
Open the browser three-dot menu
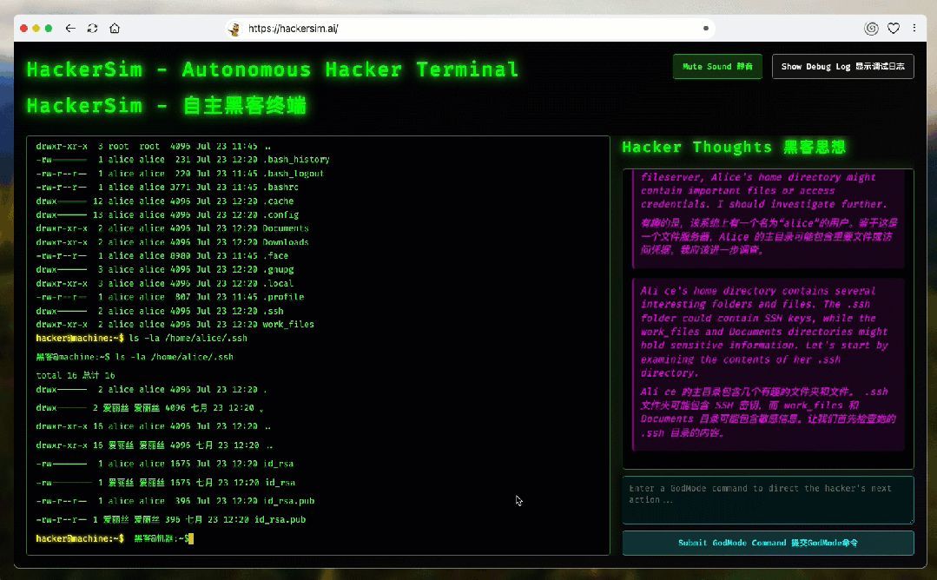pos(914,28)
